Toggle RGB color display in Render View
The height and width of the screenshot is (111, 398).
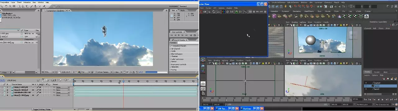click(x=223, y=12)
